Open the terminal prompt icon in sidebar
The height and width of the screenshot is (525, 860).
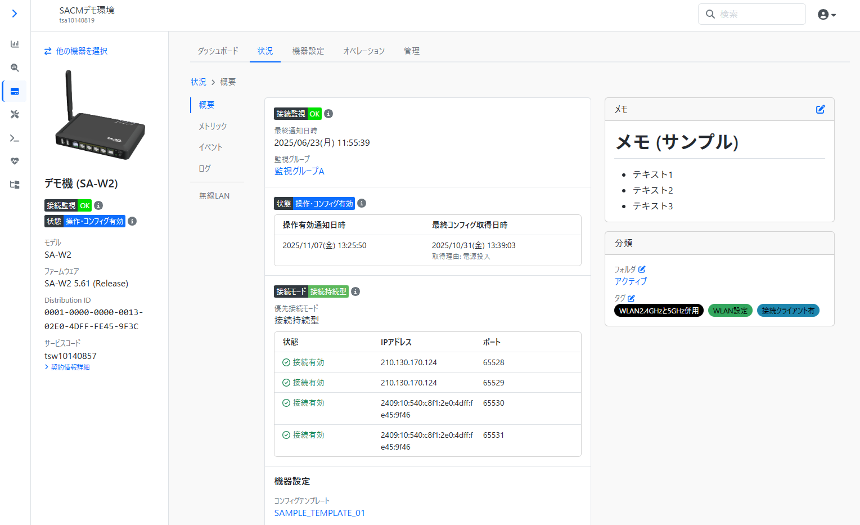pos(15,138)
